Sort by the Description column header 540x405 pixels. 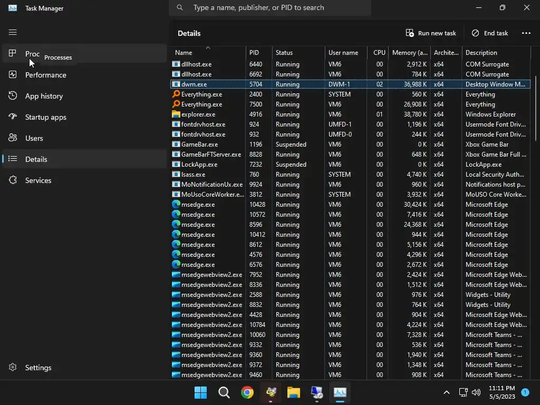point(496,52)
